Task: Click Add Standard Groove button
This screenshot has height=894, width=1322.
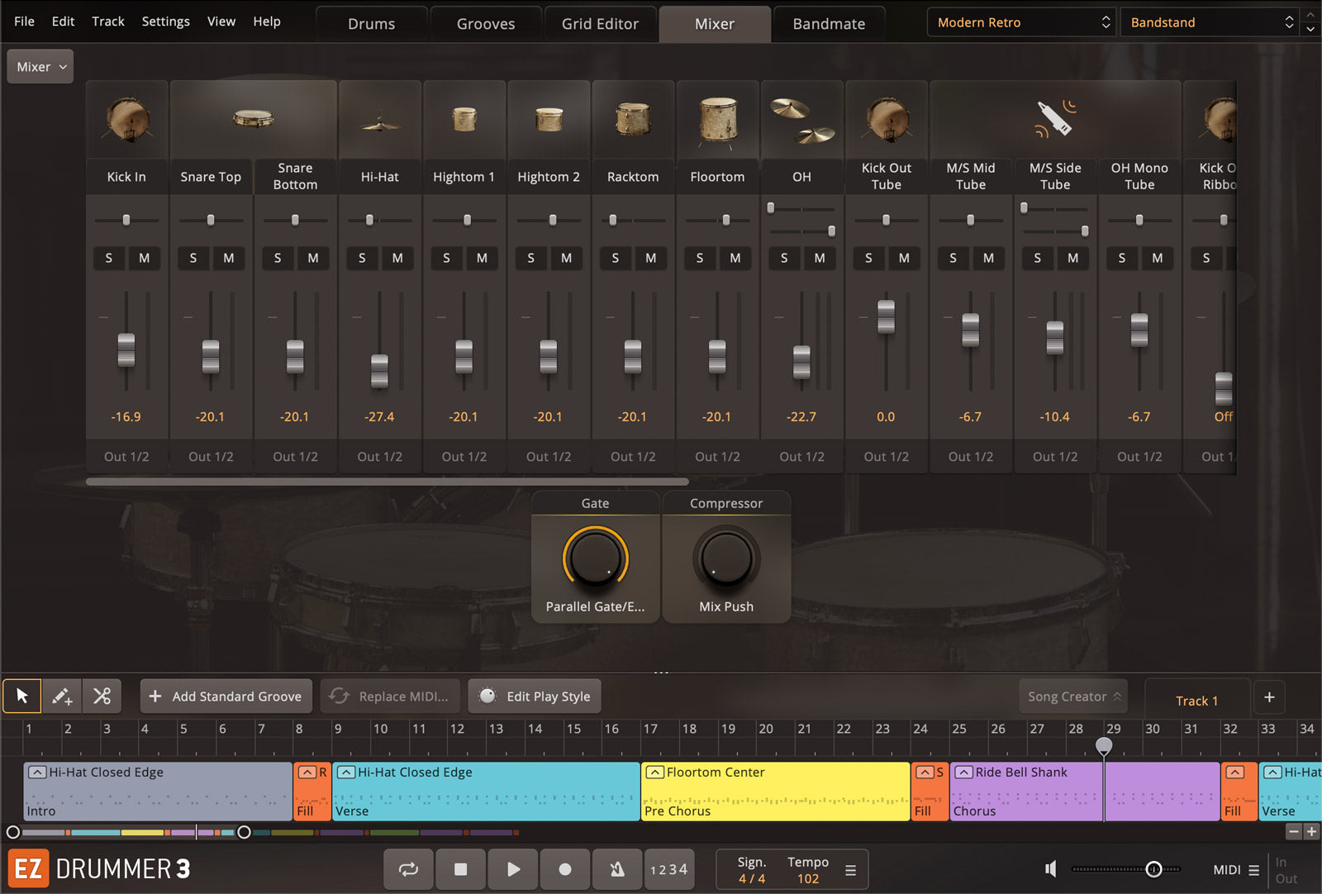Action: tap(226, 697)
